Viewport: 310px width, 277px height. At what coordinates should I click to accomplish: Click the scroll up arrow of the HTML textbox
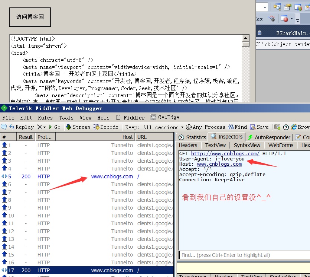coord(245,38)
